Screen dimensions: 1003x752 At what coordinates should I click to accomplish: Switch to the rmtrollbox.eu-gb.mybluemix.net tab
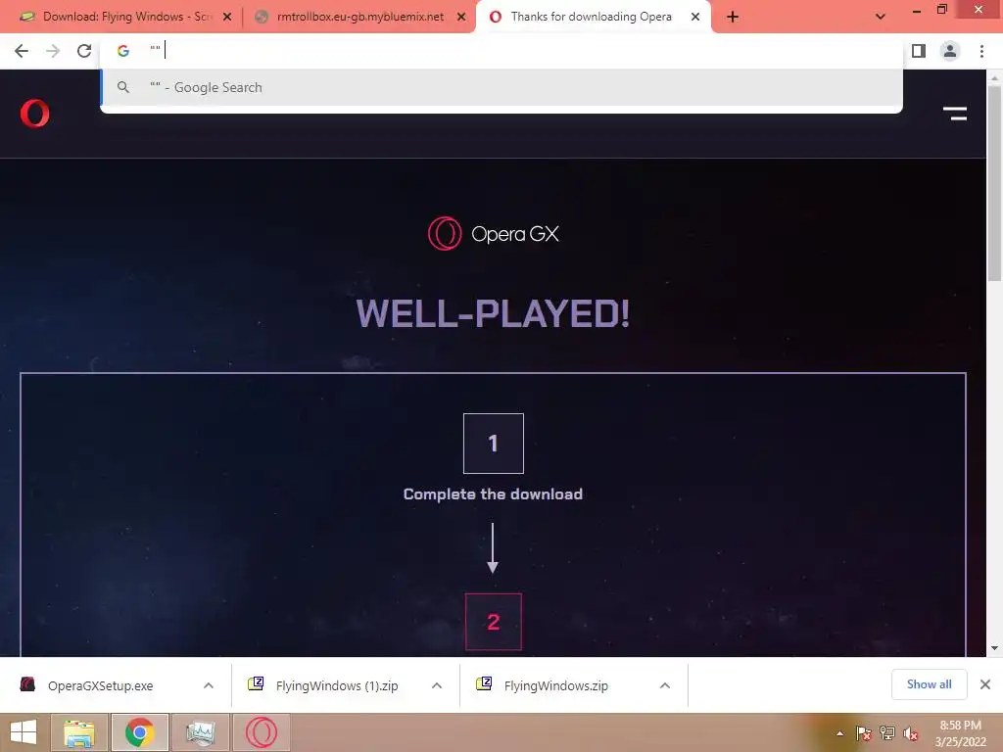pyautogui.click(x=360, y=17)
